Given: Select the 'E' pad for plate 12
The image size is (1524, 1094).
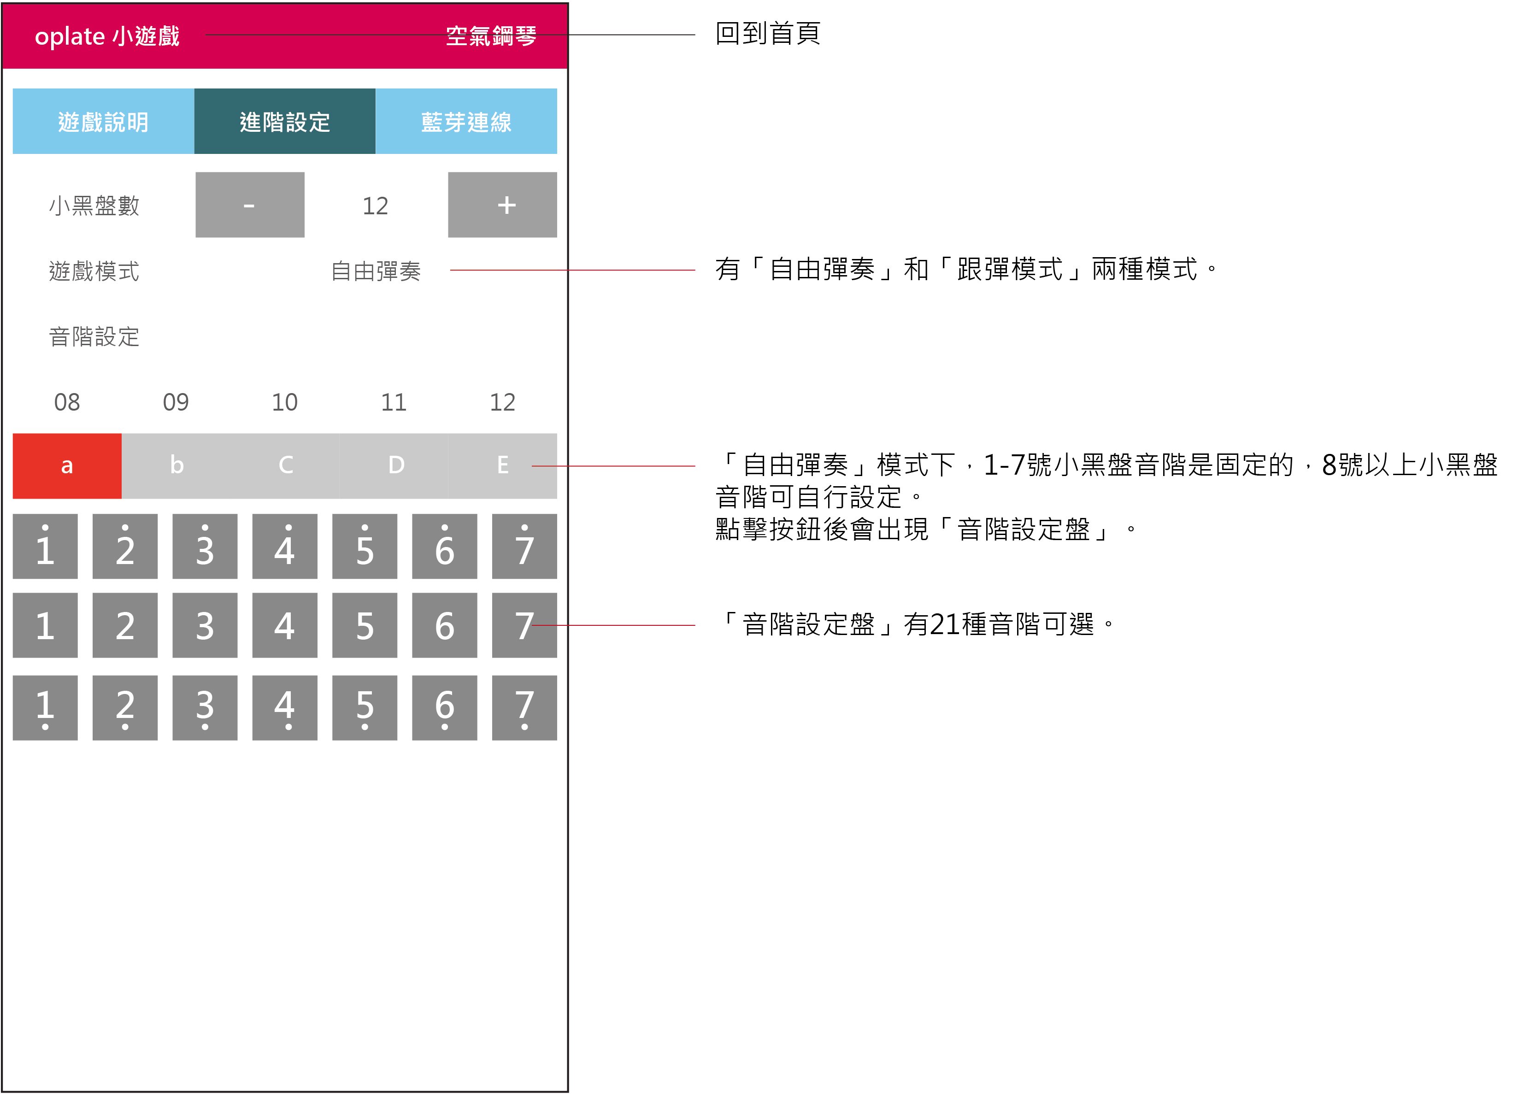Looking at the screenshot, I should [502, 466].
